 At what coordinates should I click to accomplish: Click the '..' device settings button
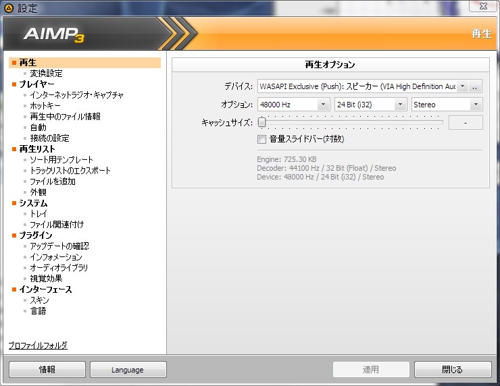475,86
